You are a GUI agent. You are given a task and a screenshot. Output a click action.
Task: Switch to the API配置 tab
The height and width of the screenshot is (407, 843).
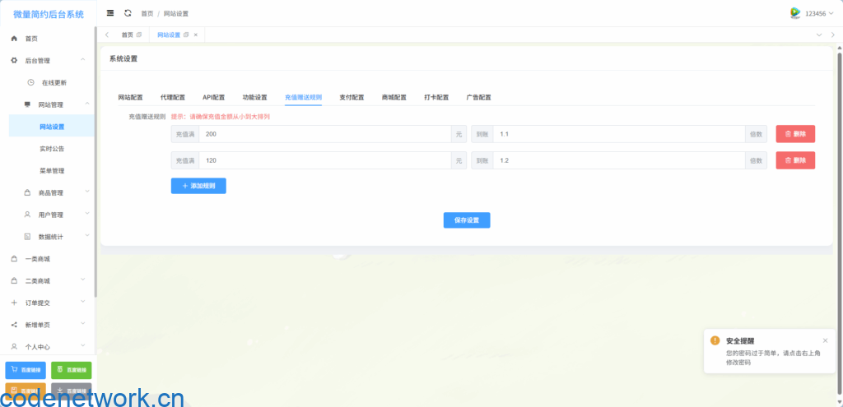coord(213,97)
